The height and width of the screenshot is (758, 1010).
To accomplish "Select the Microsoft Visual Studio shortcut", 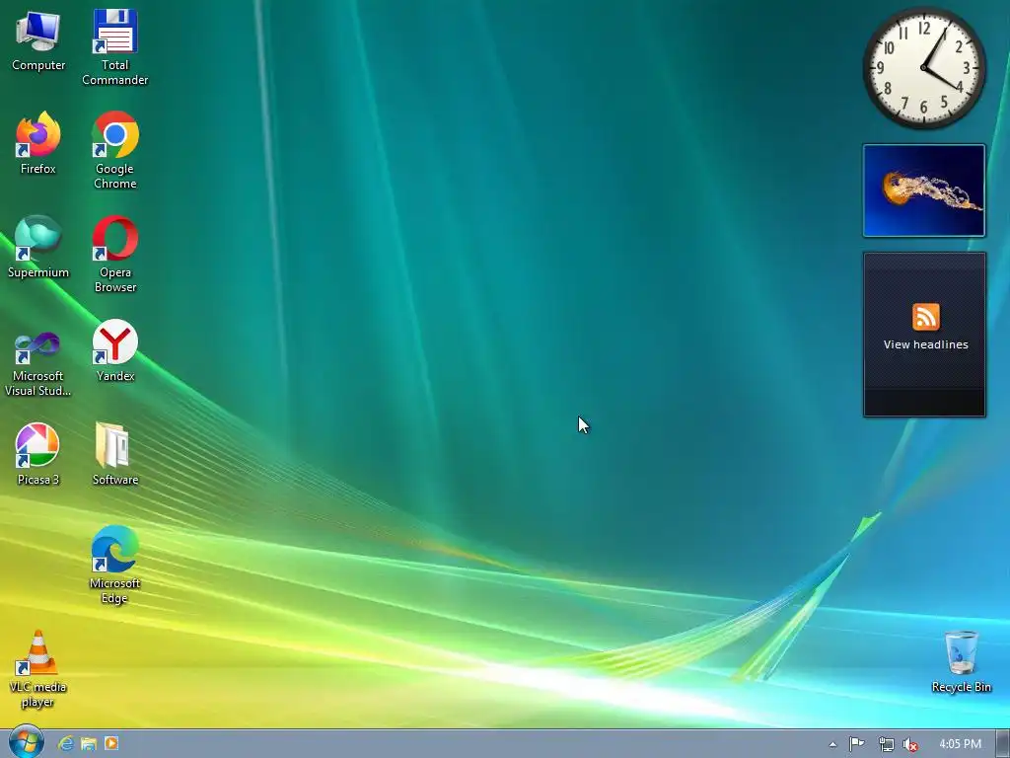I will pyautogui.click(x=38, y=365).
